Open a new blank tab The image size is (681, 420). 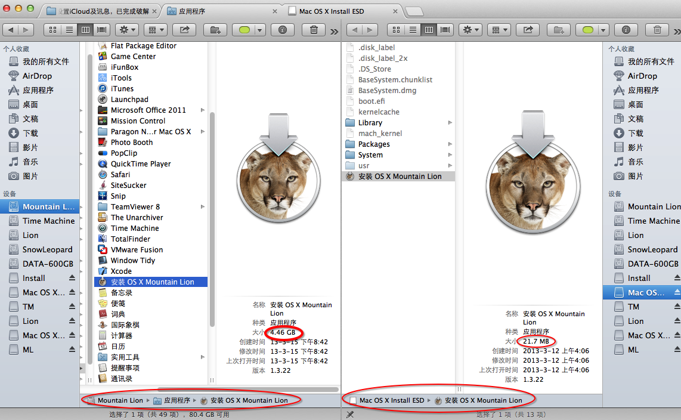pos(414,12)
